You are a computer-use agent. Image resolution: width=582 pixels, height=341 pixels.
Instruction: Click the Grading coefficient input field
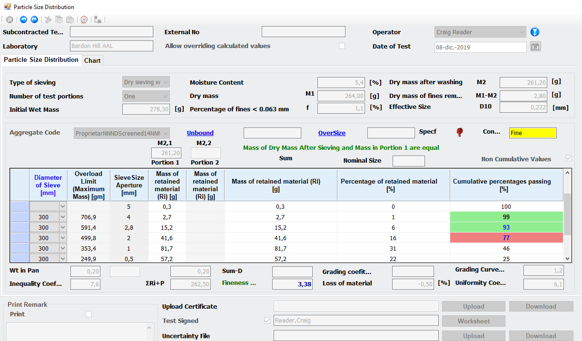coord(413,272)
